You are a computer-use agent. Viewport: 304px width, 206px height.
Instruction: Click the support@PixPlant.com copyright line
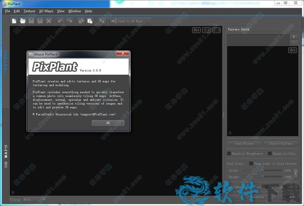pyautogui.click(x=74, y=114)
